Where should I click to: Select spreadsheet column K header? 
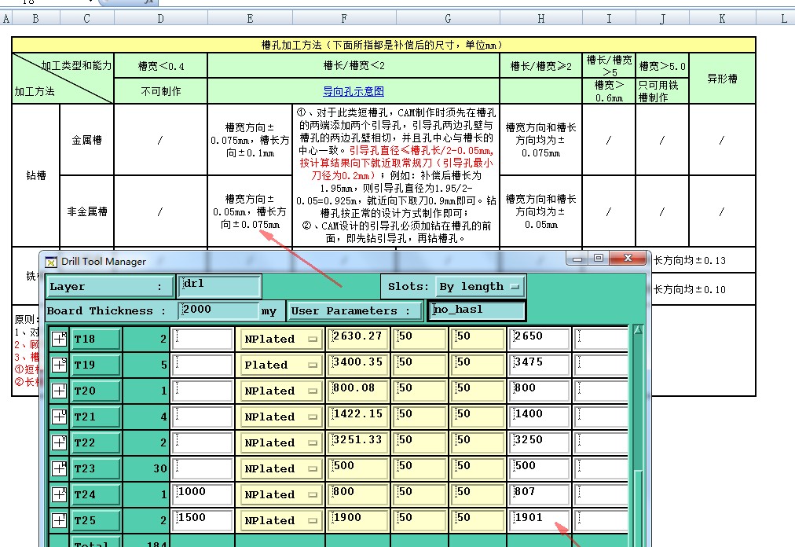[x=722, y=18]
